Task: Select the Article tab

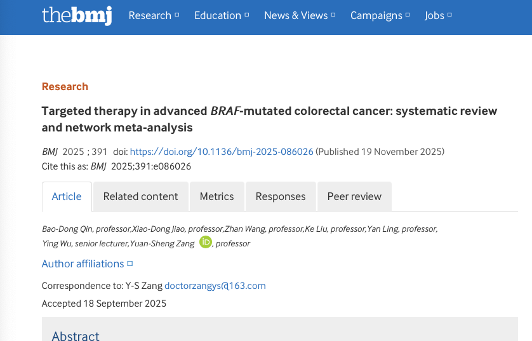Action: [67, 196]
